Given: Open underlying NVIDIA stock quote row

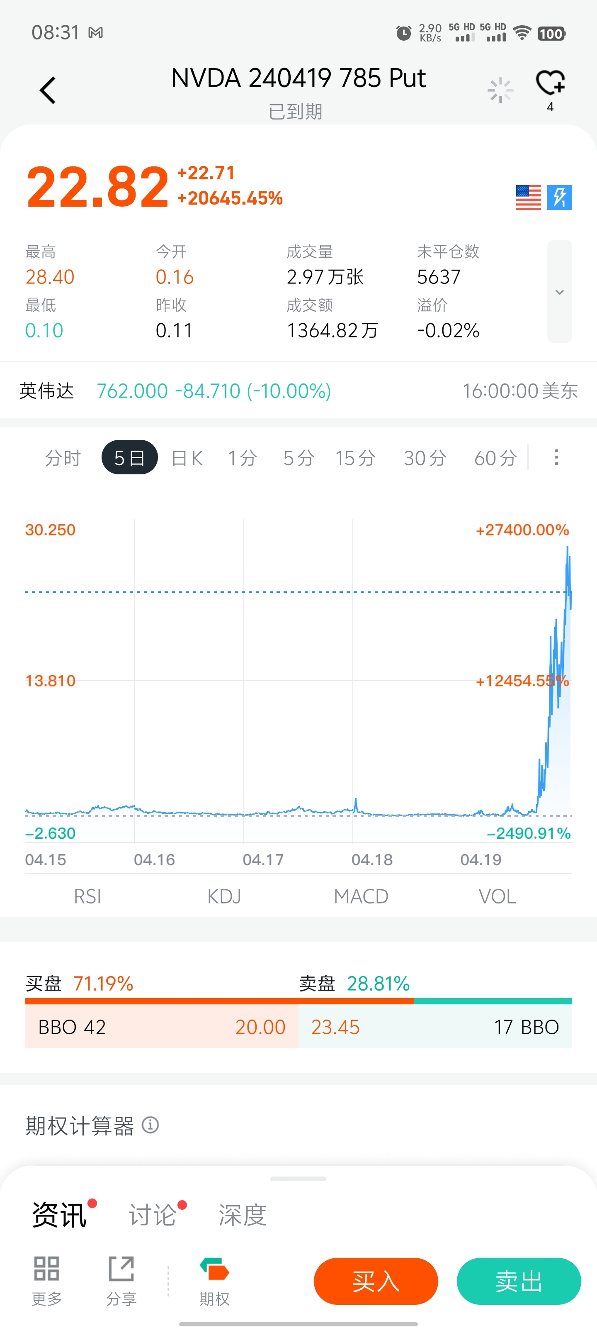Looking at the screenshot, I should [298, 391].
